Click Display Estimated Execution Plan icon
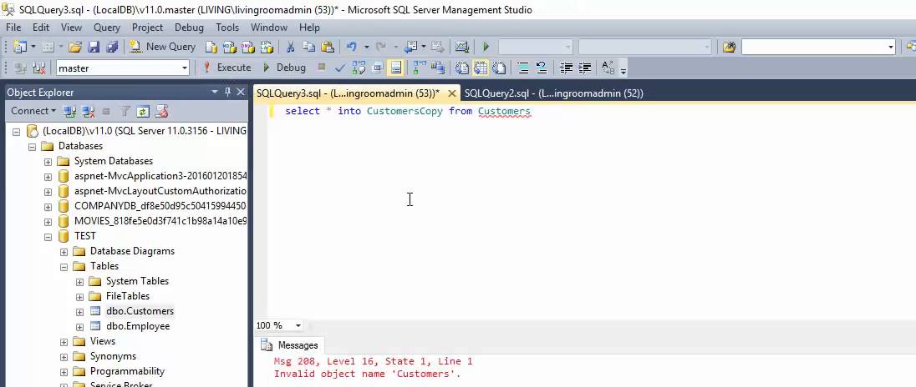The height and width of the screenshot is (387, 916). 358,68
